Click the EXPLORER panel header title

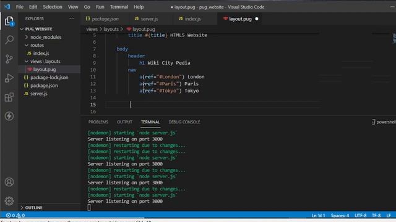(x=35, y=18)
